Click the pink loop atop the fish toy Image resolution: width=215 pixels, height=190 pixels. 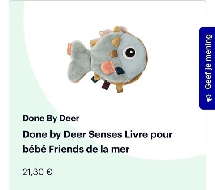point(105,32)
